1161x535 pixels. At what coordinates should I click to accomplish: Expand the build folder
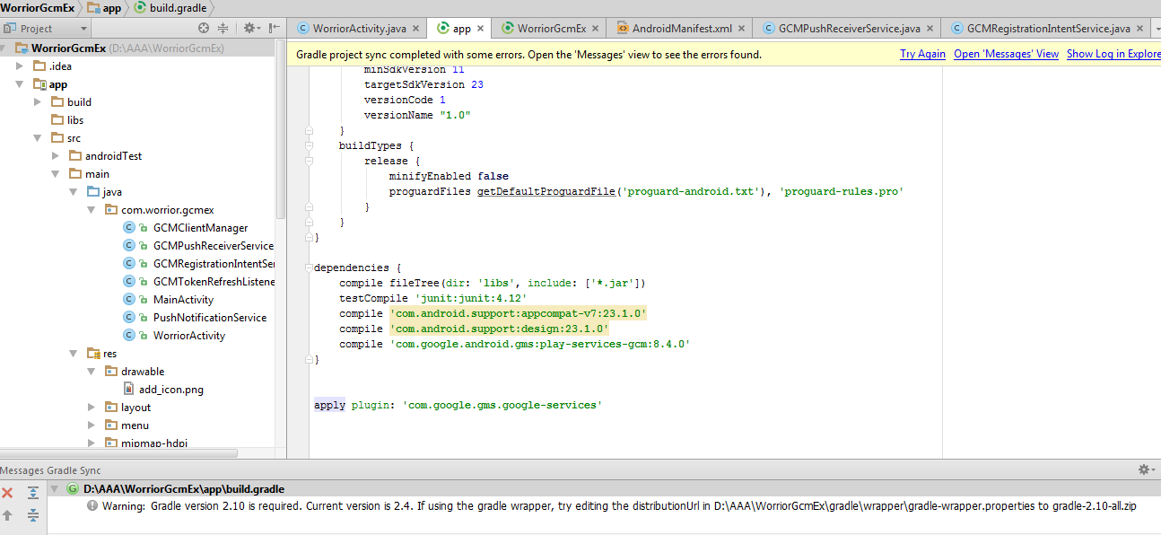(37, 101)
